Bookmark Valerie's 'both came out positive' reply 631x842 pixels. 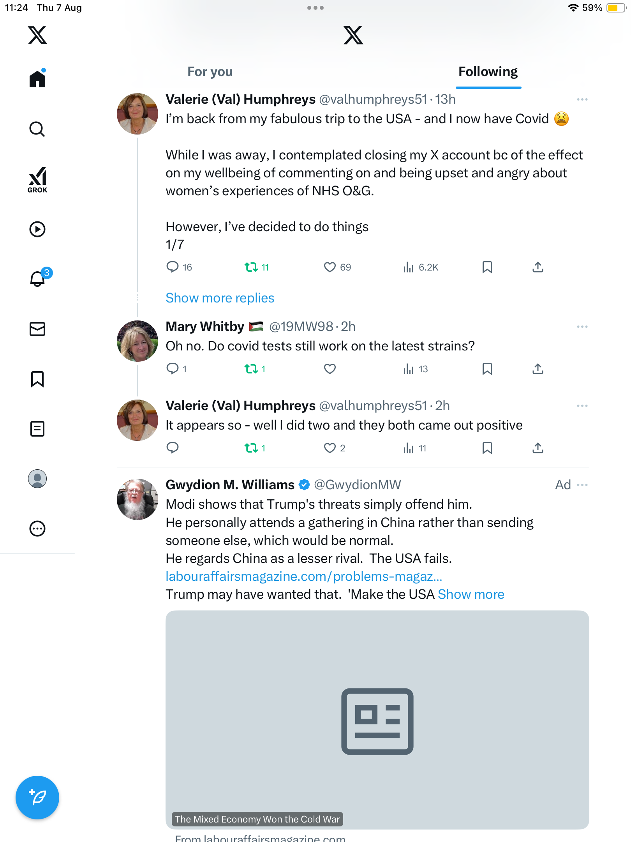point(487,448)
